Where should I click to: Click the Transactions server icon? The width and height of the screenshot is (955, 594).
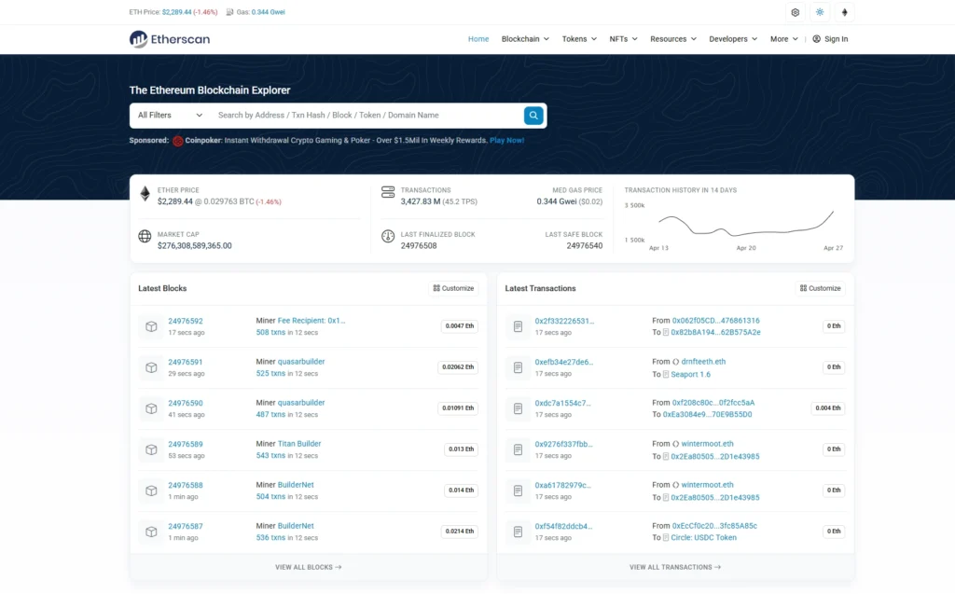pos(388,192)
